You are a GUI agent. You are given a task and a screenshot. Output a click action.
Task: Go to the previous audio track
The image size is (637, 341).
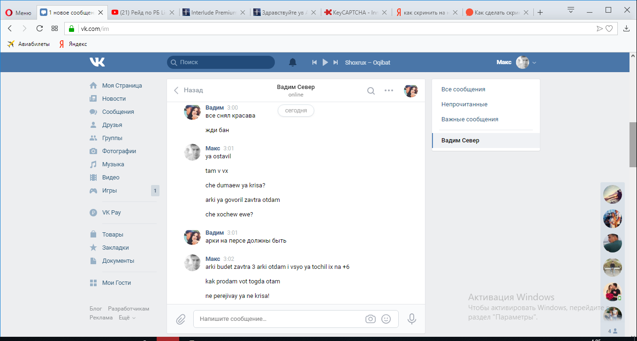coord(315,62)
